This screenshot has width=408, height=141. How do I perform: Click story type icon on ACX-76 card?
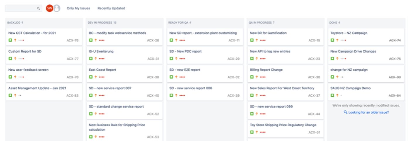pyautogui.click(x=10, y=40)
